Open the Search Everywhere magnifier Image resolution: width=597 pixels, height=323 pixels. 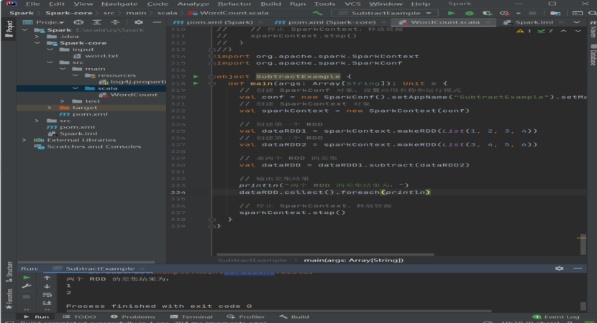point(592,13)
